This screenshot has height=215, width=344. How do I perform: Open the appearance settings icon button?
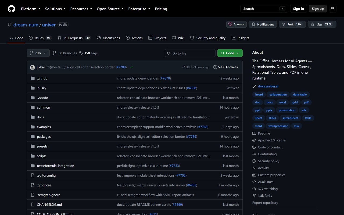[x=332, y=9]
